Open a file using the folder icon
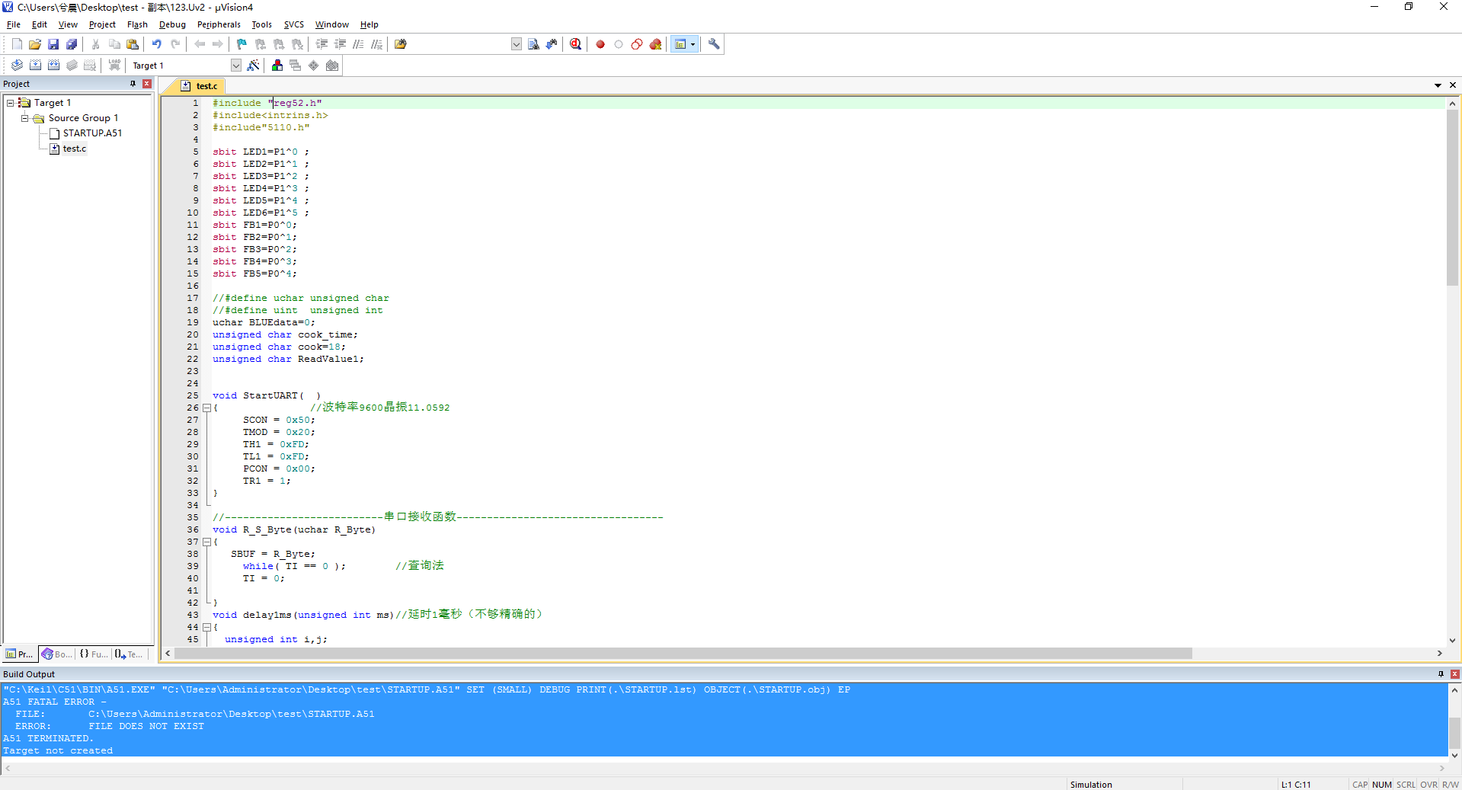The image size is (1462, 790). pos(35,44)
